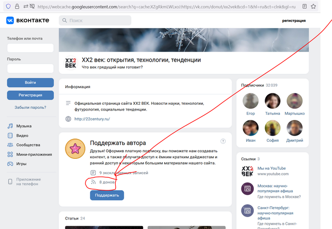Image resolution: width=332 pixels, height=229 pixels.
Task: Click the browser address bar URL
Action: coord(166,7)
